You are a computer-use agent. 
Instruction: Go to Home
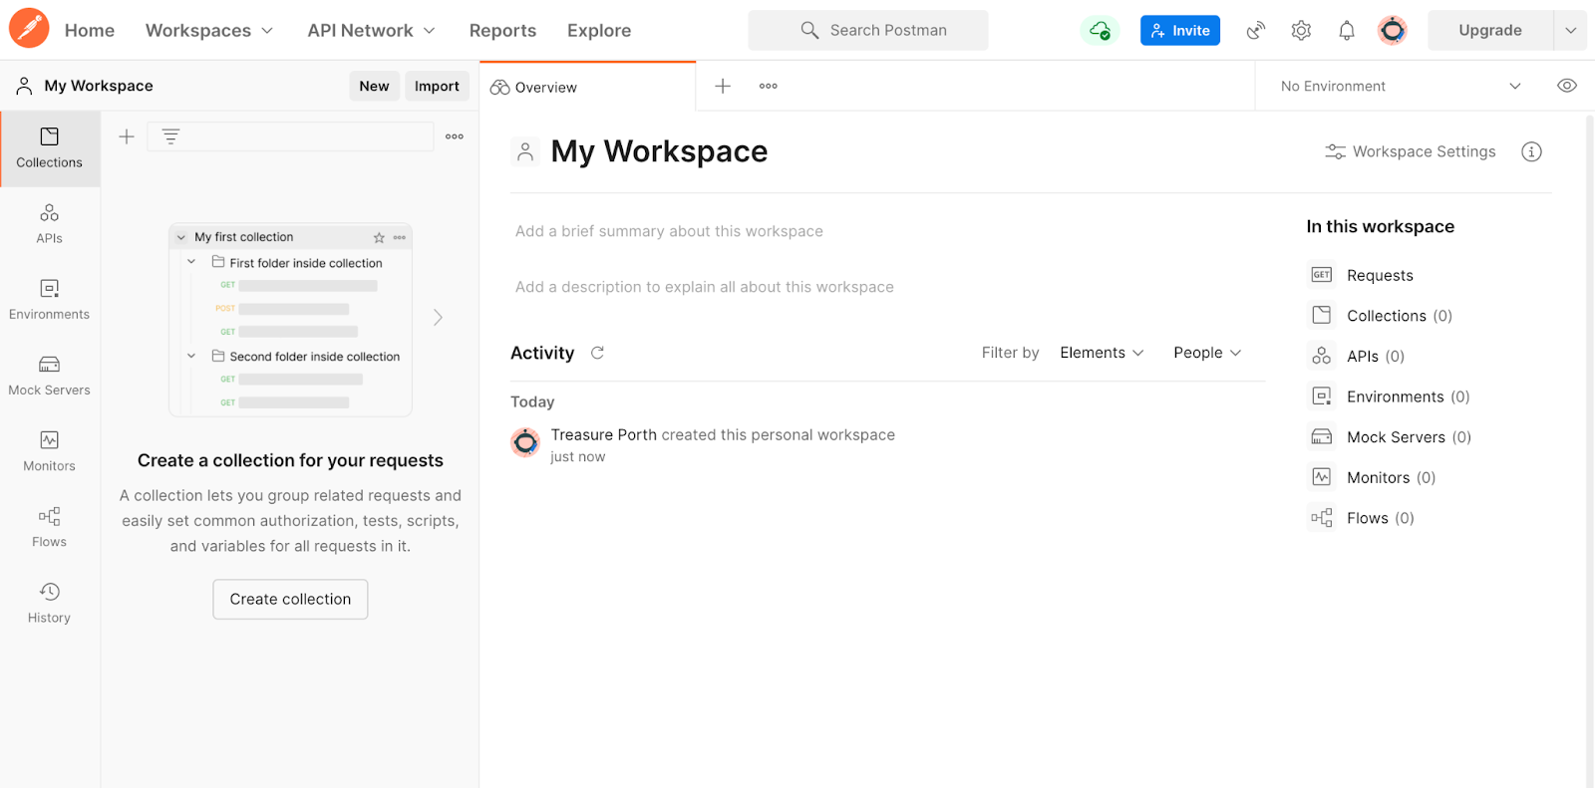(x=90, y=30)
